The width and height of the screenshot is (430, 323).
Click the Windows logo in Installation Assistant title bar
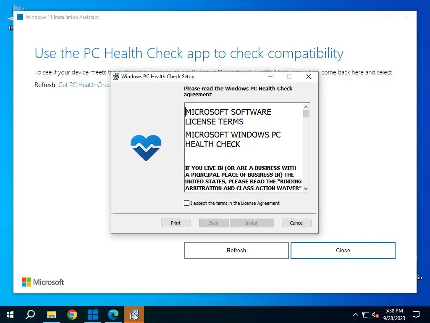(20, 17)
